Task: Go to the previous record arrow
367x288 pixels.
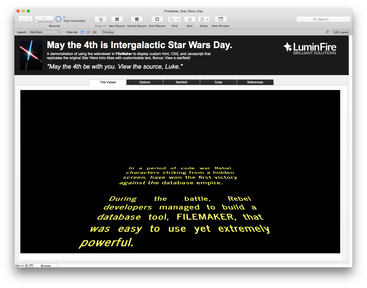Action: (22, 19)
